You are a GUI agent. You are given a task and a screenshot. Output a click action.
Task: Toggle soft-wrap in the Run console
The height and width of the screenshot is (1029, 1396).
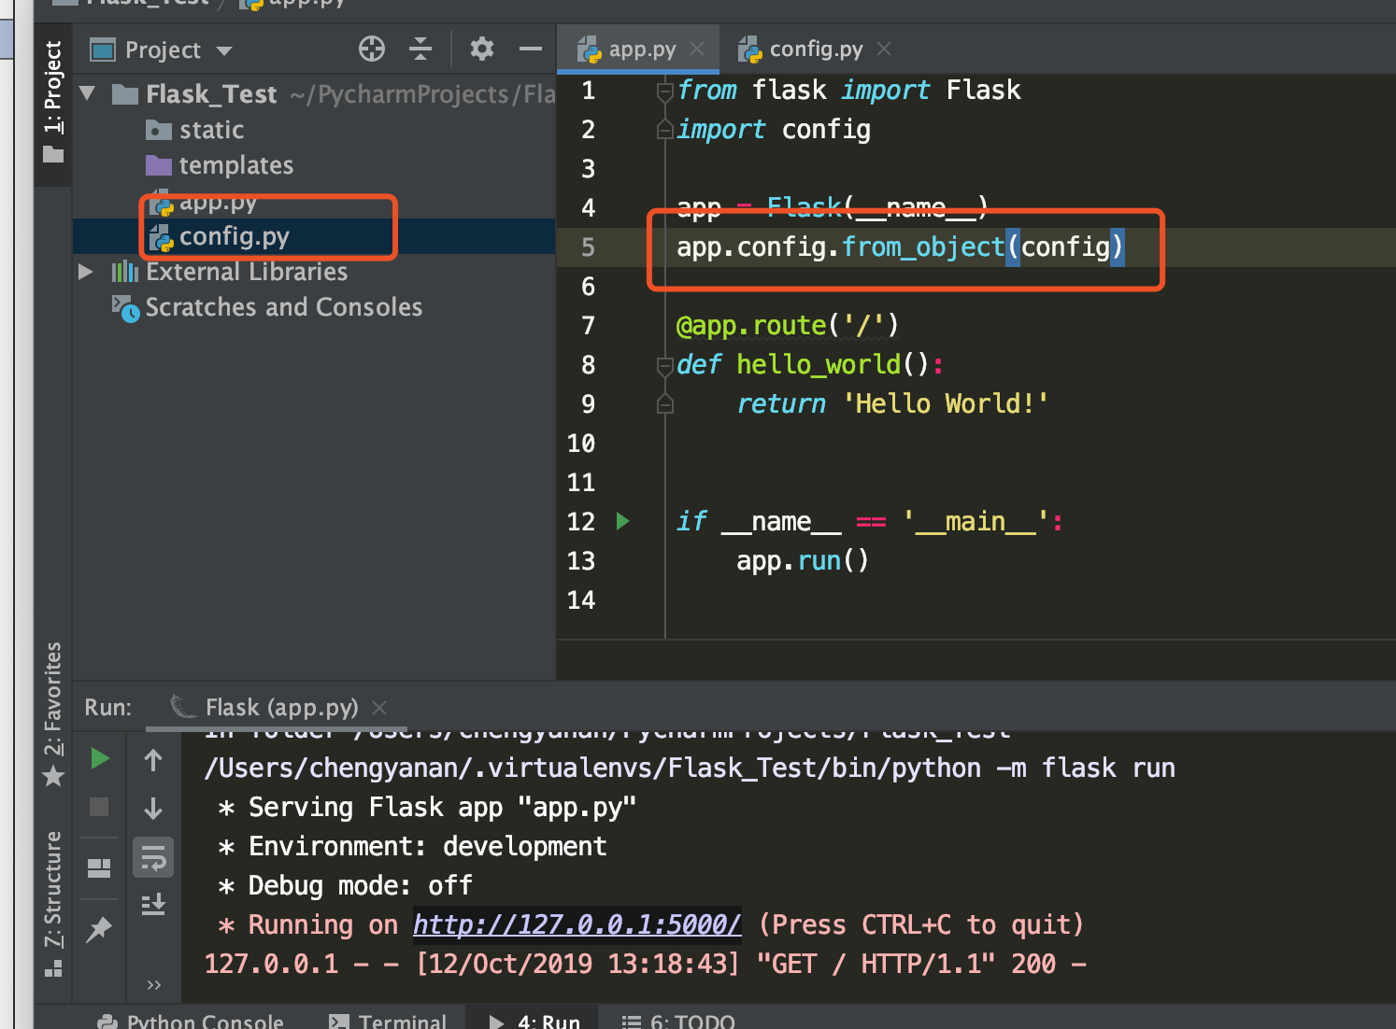pos(153,857)
